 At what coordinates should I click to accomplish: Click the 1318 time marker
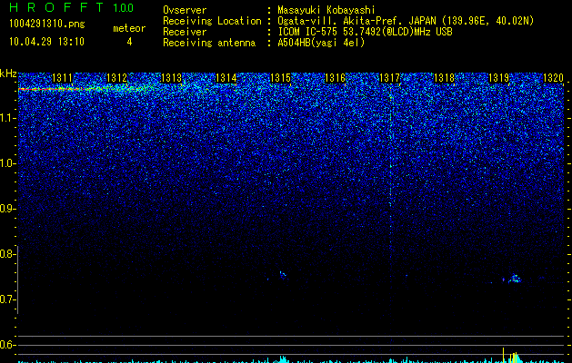tap(445, 78)
